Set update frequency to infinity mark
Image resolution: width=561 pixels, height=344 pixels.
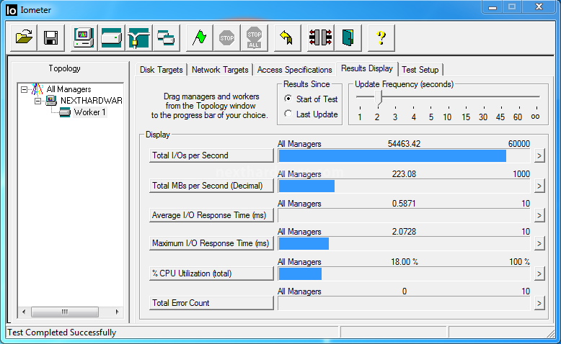[x=535, y=117]
